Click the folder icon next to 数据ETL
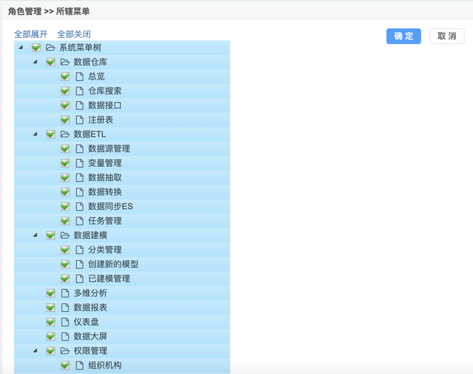Viewport: 473px width, 374px height. (x=65, y=134)
